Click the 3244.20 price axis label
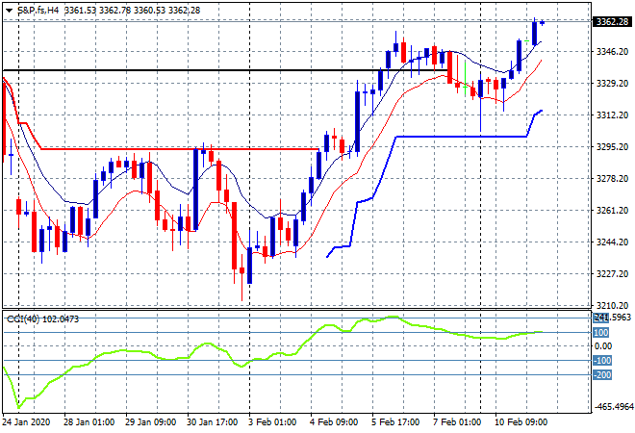 point(612,242)
